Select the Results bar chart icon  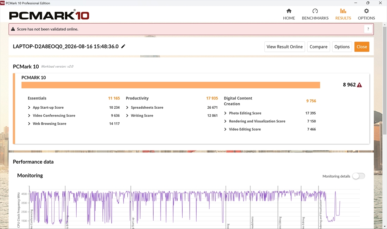tap(343, 11)
